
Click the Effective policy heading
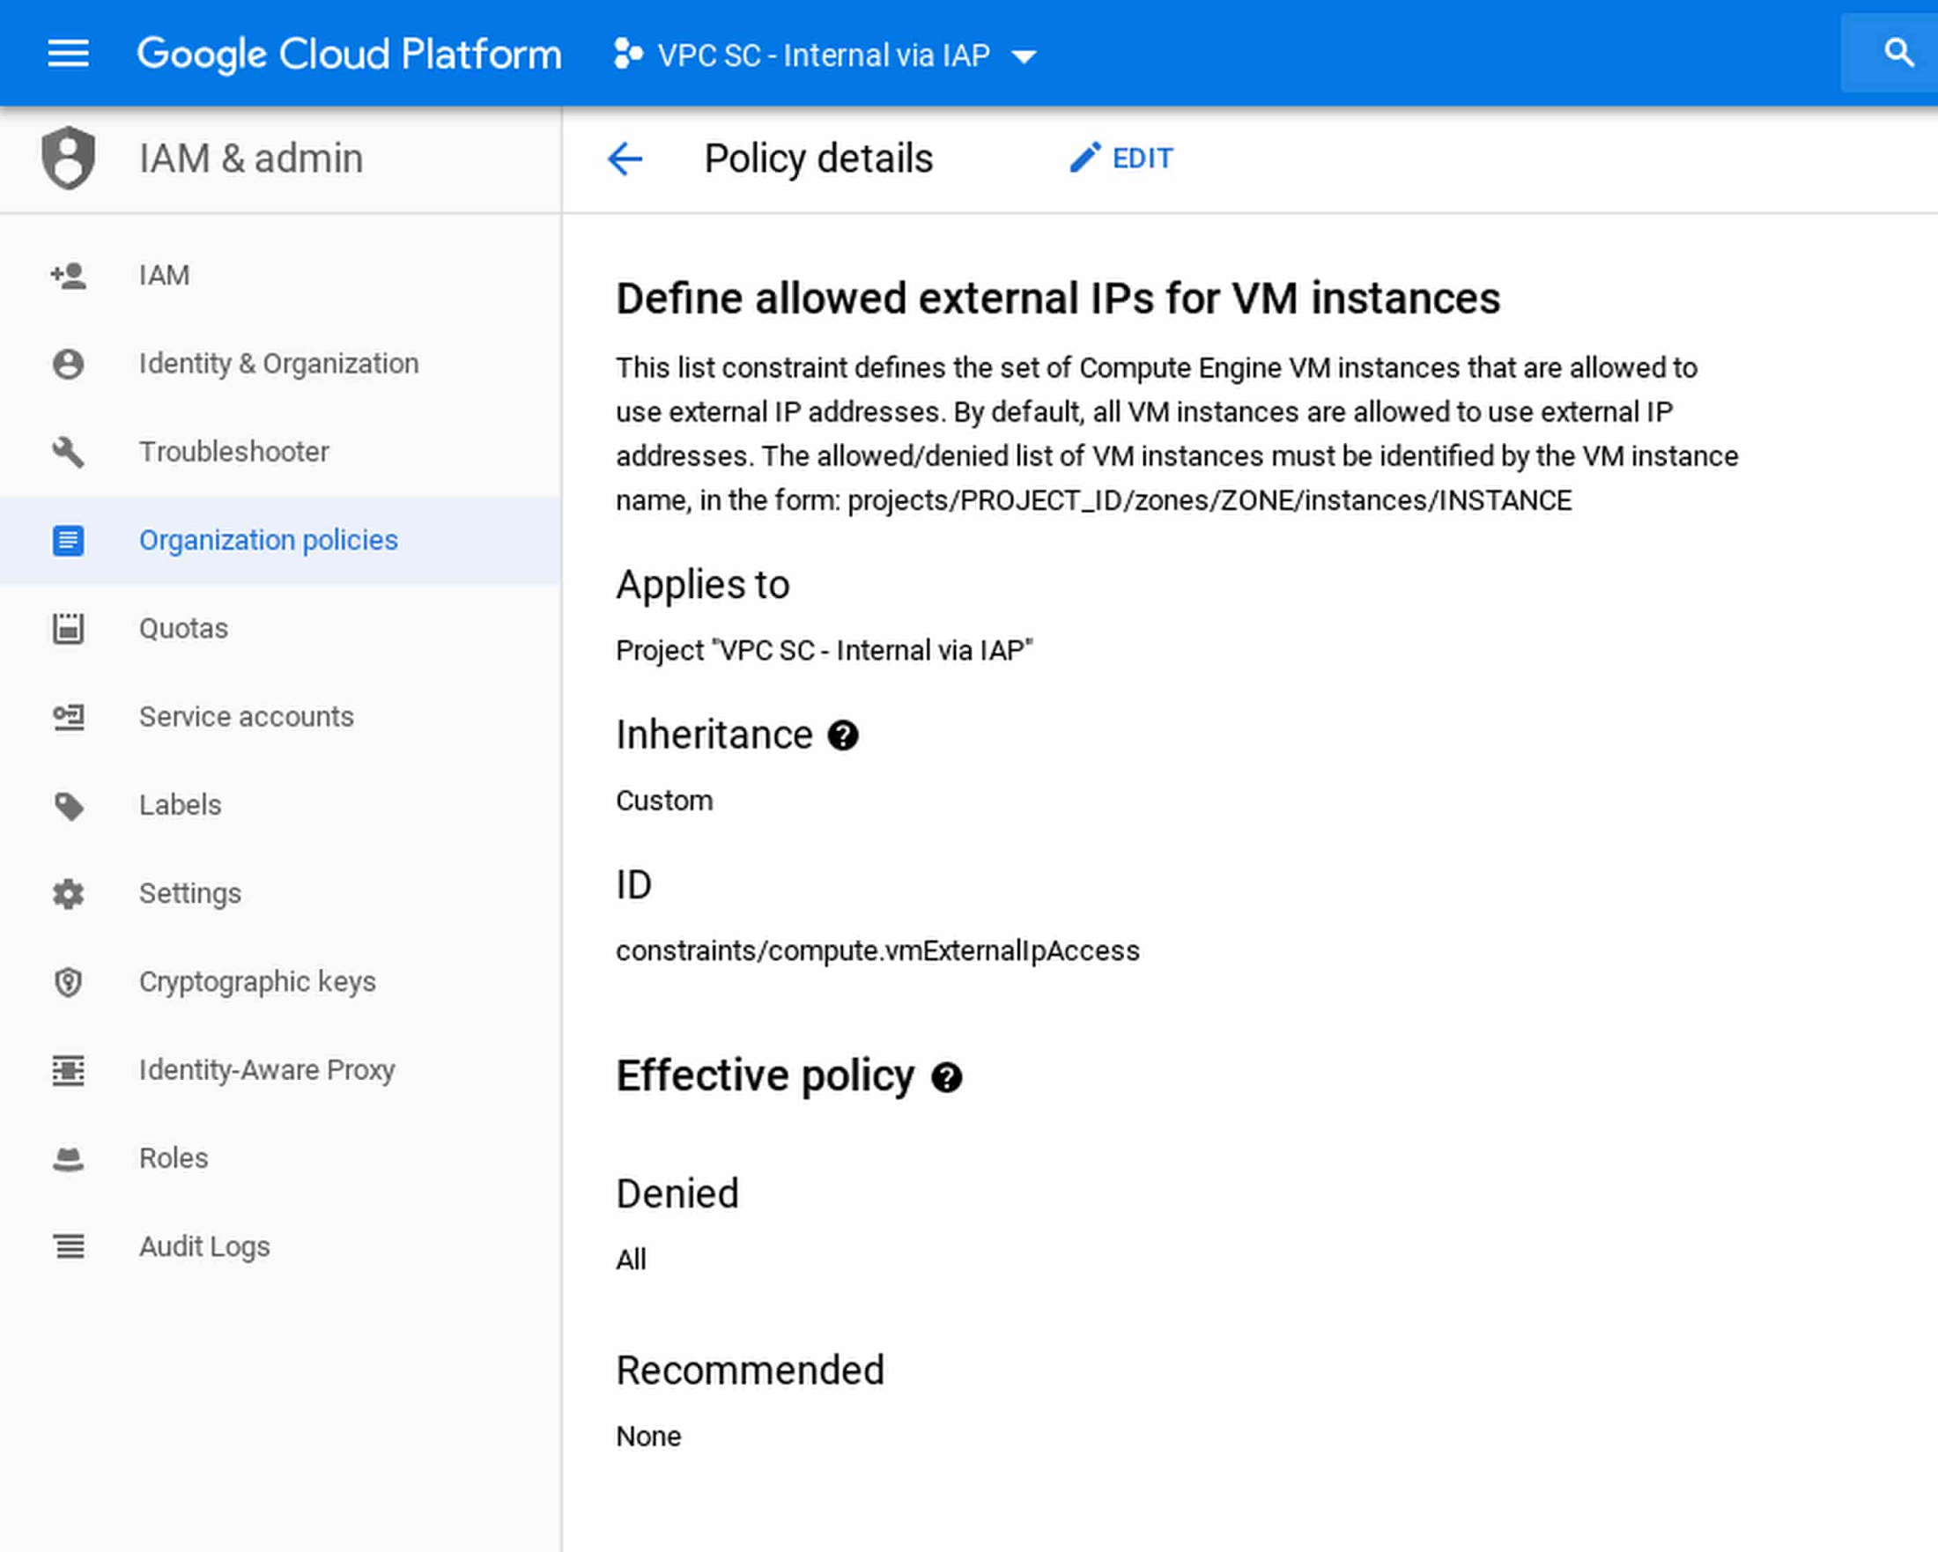(x=765, y=1076)
